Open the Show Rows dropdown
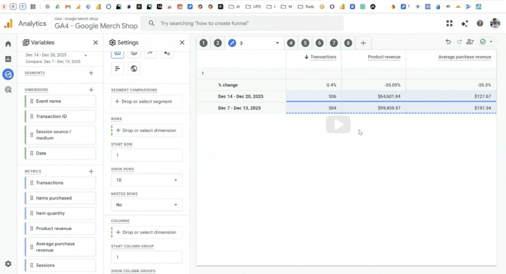Image resolution: width=506 pixels, height=274 pixels. coord(146,180)
